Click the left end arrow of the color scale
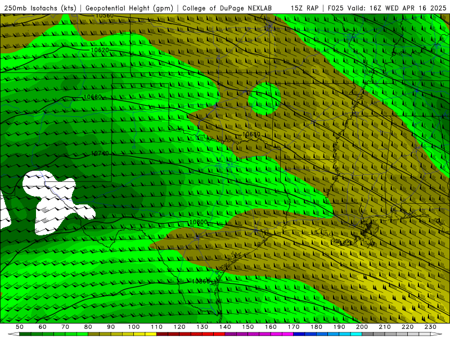The height and width of the screenshot is (337, 450). coord(13,334)
